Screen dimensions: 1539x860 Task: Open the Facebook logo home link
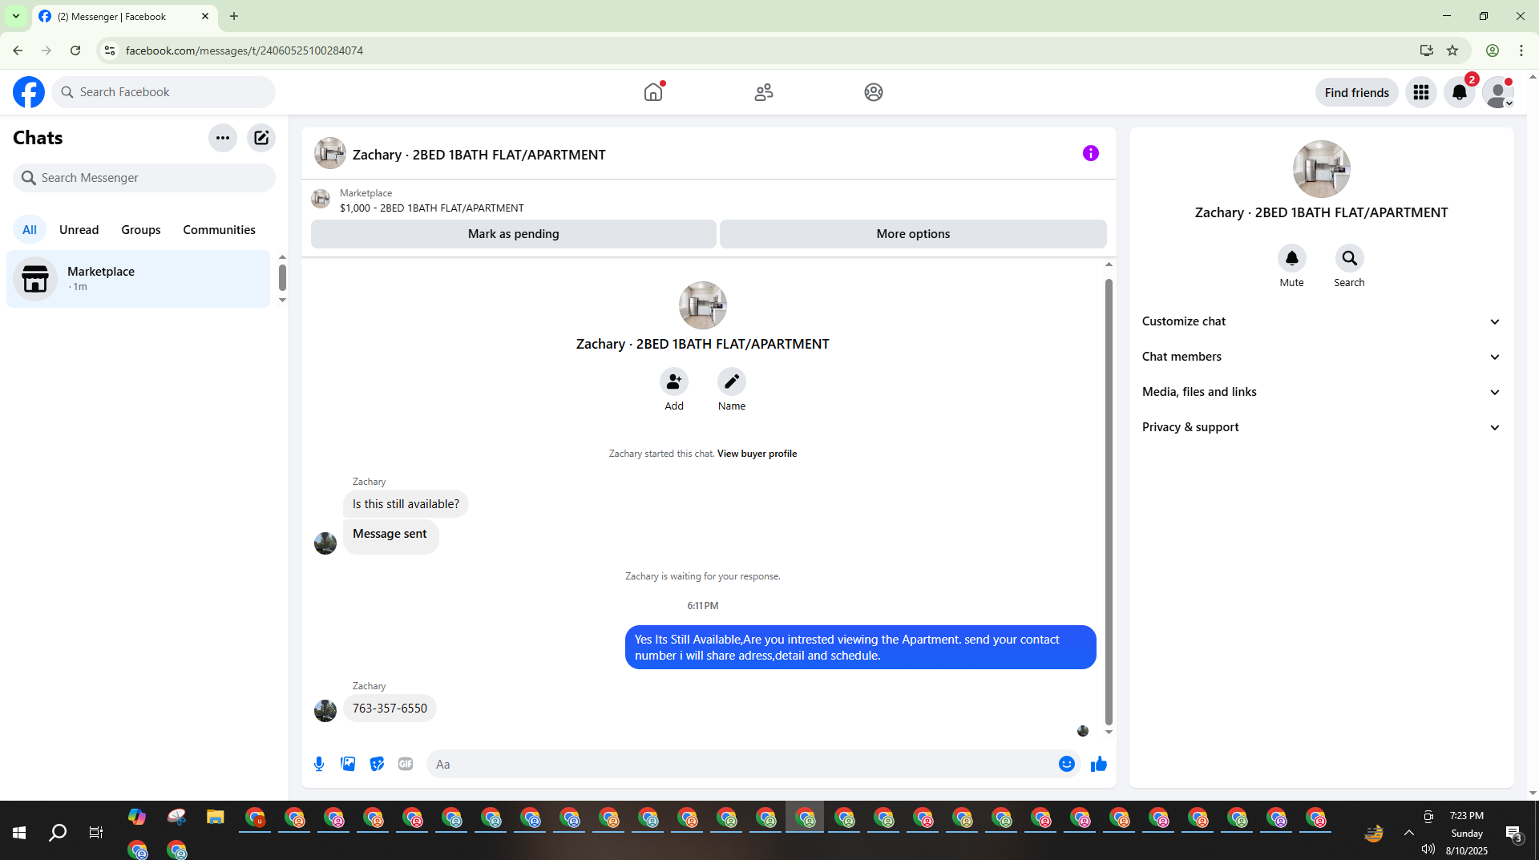29,92
